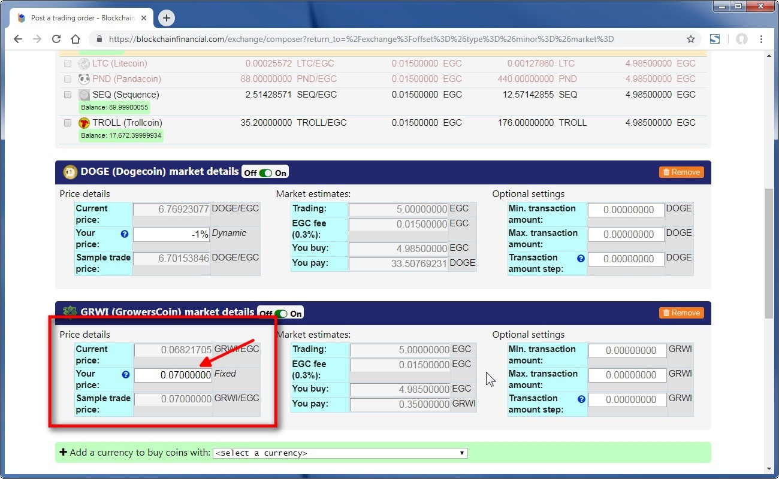
Task: Check the SEQ (Sequence) checkbox
Action: point(68,95)
